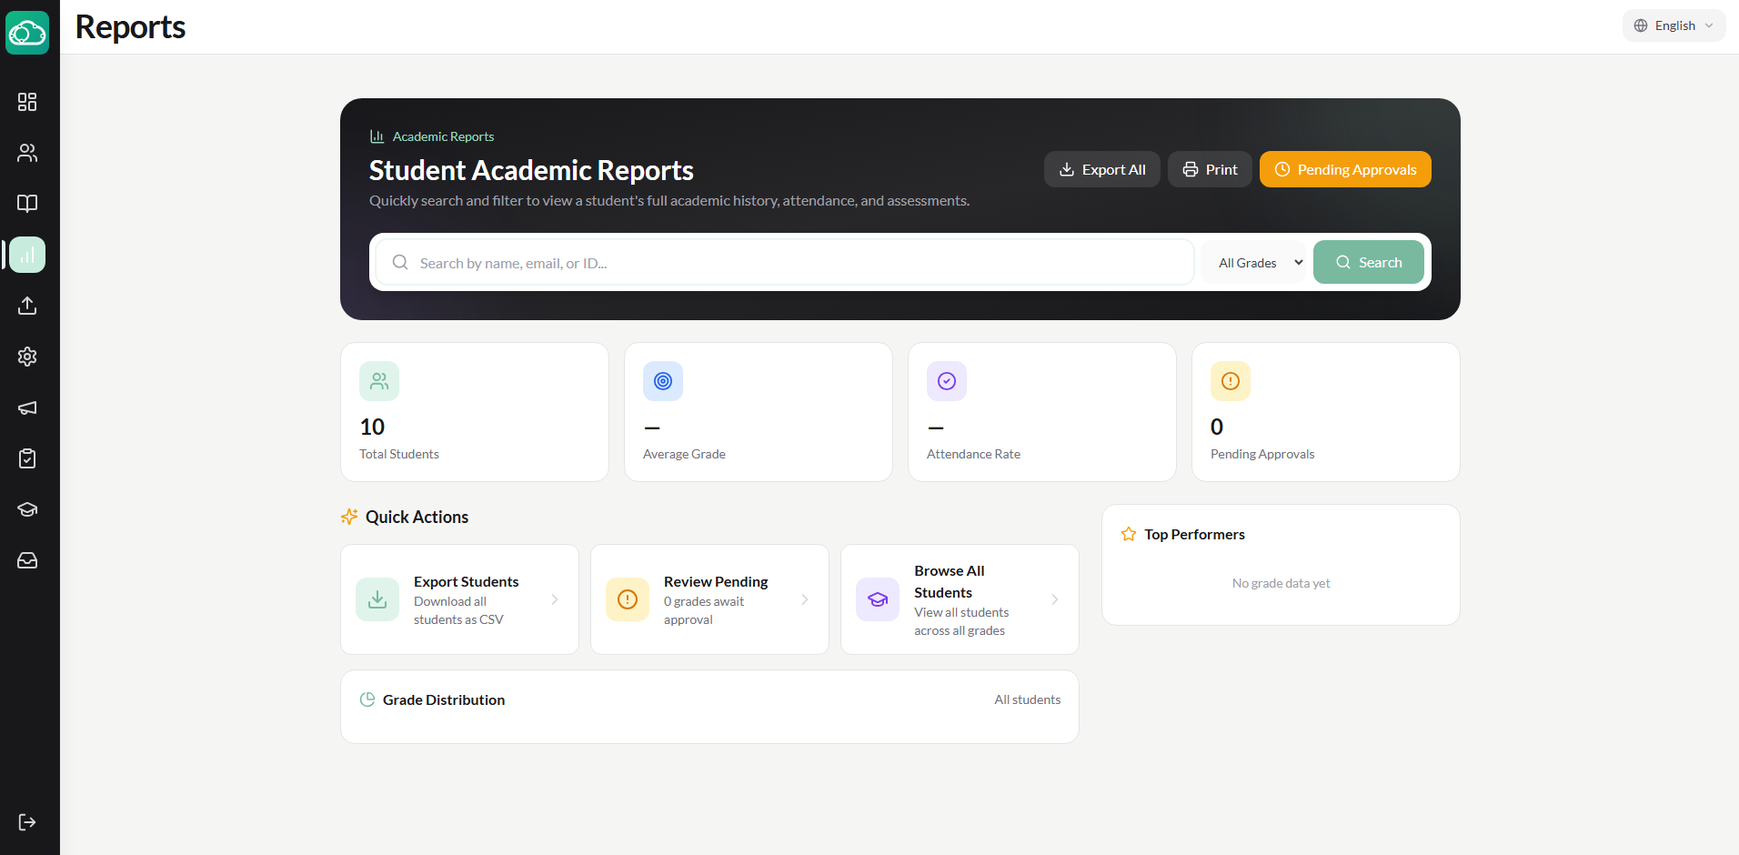1739x855 pixels.
Task: Click the magnifier icon in search field
Action: (400, 262)
